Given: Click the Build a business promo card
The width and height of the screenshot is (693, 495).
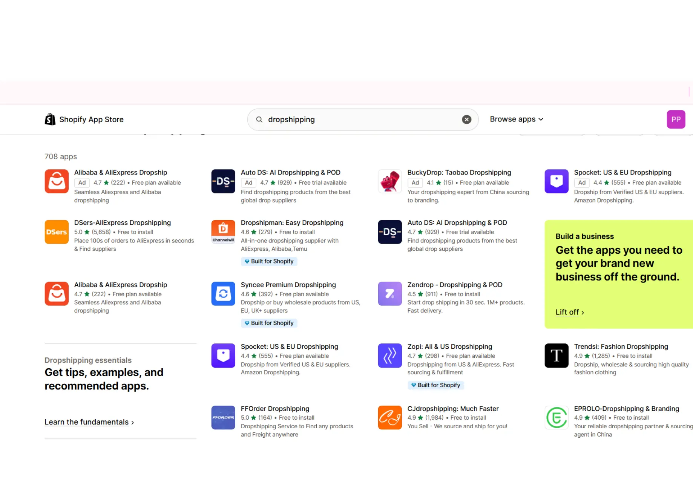Looking at the screenshot, I should pos(619,274).
